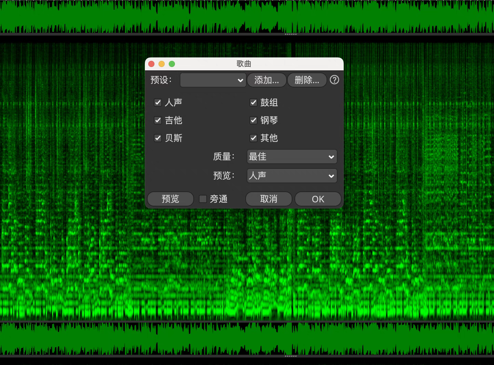
Task: Deselect the 其他 checkbox
Action: point(253,138)
